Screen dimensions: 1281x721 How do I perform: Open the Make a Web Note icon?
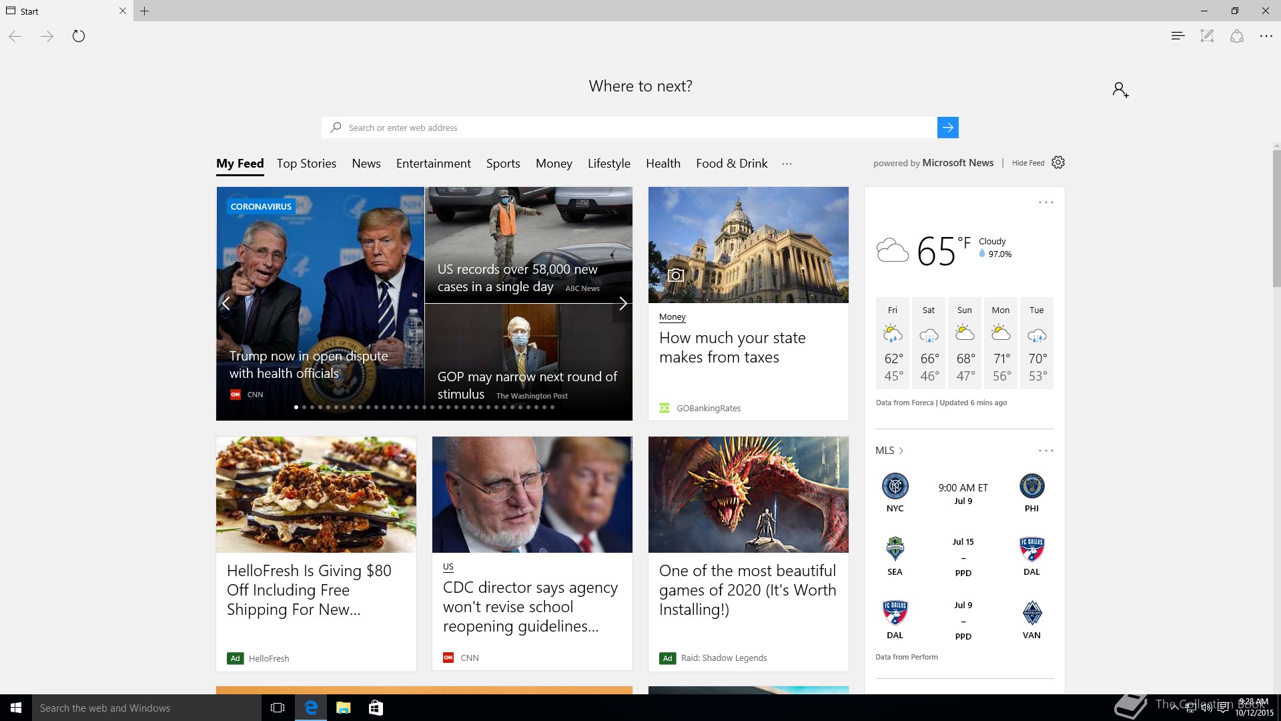pos(1207,36)
